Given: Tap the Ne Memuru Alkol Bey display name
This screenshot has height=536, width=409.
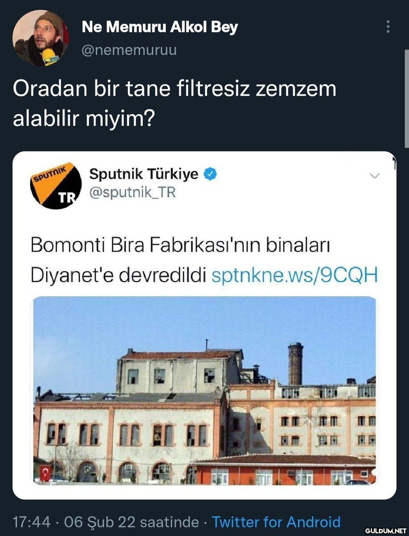Looking at the screenshot, I should pyautogui.click(x=160, y=27).
